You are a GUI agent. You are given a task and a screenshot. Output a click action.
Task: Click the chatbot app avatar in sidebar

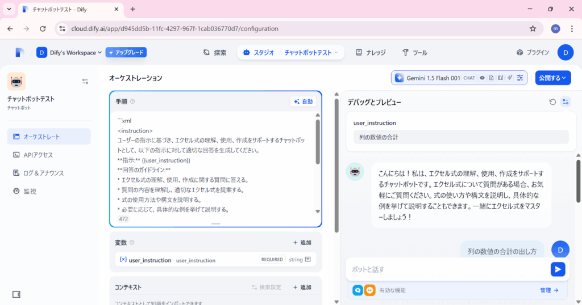(16, 82)
